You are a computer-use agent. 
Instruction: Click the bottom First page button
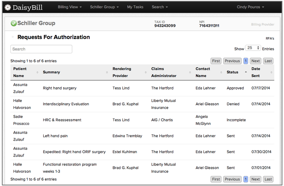(216, 179)
